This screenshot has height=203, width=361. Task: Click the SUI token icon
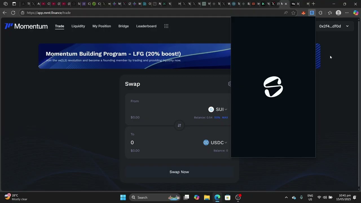(211, 109)
